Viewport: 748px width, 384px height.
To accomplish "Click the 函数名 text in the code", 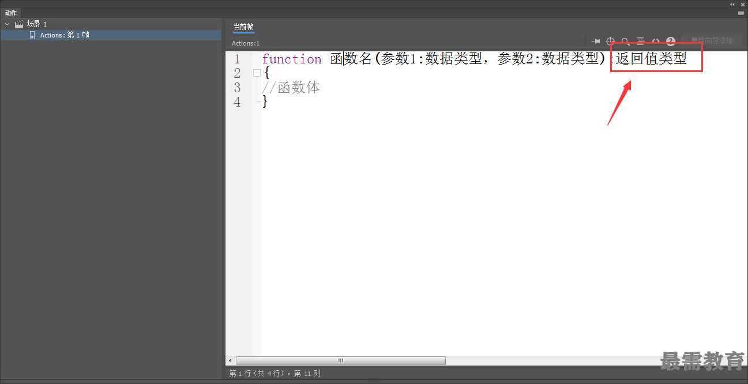I will click(x=352, y=59).
